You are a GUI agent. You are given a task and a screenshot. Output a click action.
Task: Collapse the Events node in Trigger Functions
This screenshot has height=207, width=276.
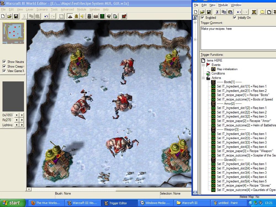203,65
